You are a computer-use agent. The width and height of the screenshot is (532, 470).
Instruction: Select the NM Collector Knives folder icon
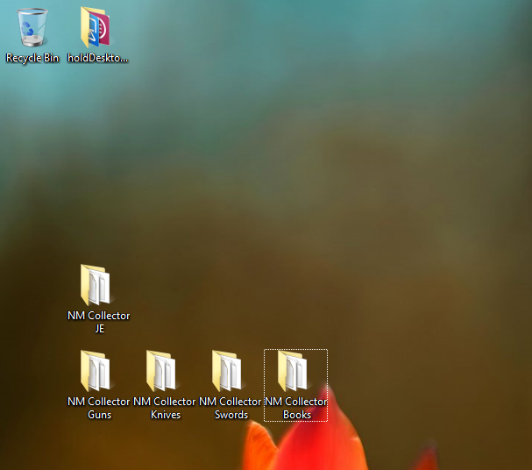pyautogui.click(x=161, y=371)
